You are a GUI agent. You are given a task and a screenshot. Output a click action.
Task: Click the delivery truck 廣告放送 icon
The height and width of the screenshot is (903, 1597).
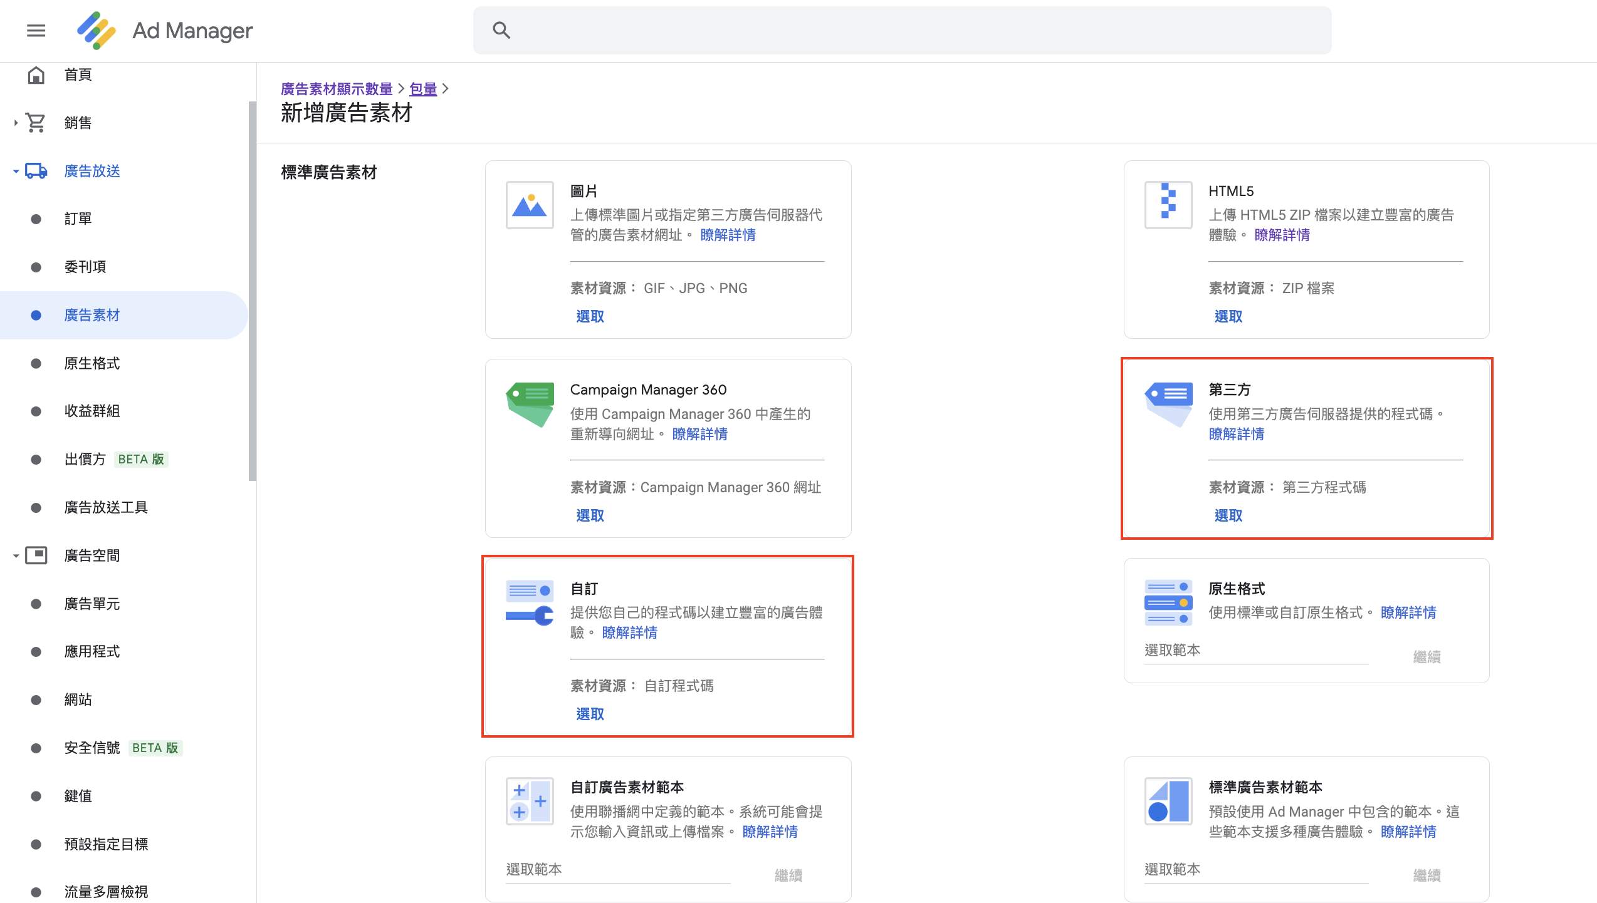(36, 171)
